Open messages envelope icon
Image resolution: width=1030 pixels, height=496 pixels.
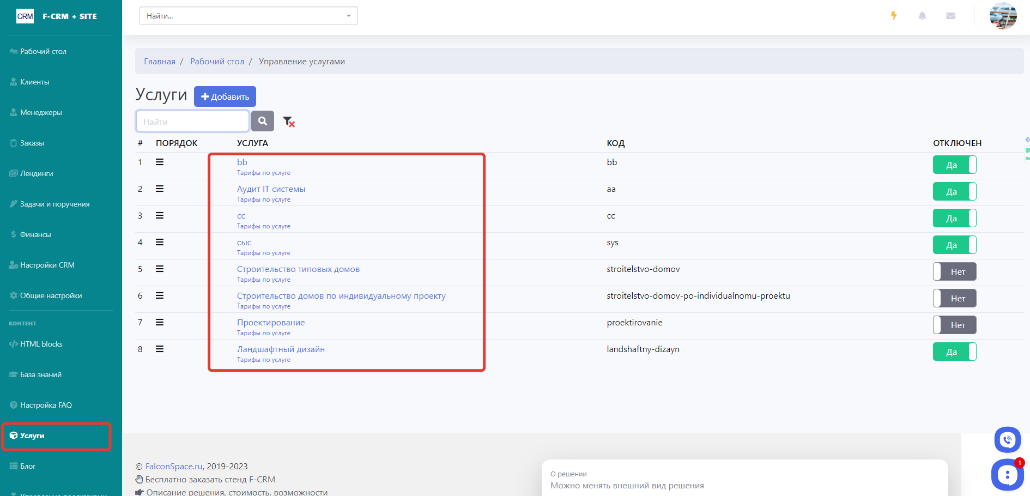click(950, 16)
